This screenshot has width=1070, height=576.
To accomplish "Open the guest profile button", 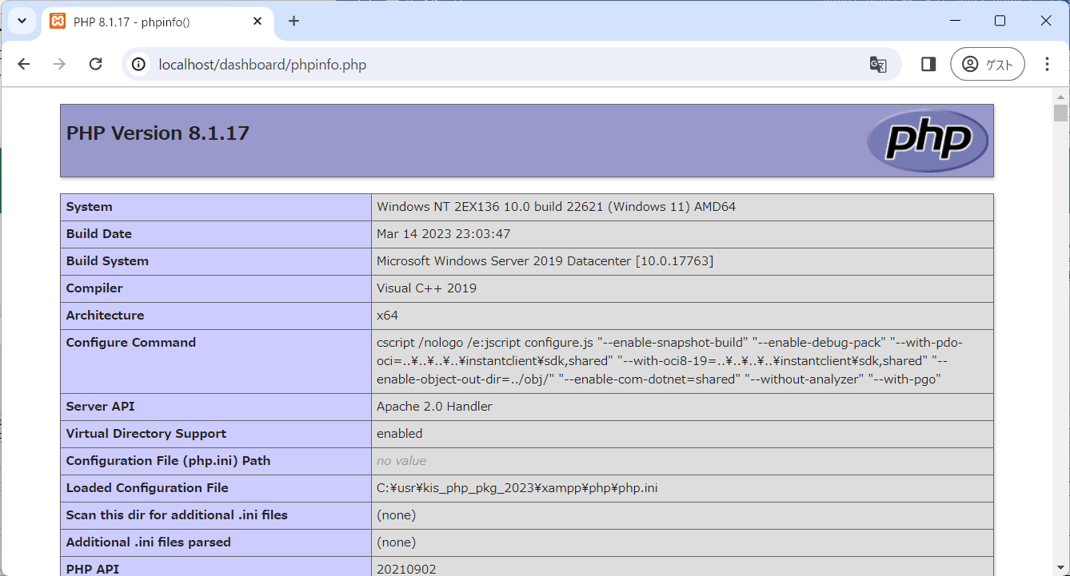I will click(987, 65).
